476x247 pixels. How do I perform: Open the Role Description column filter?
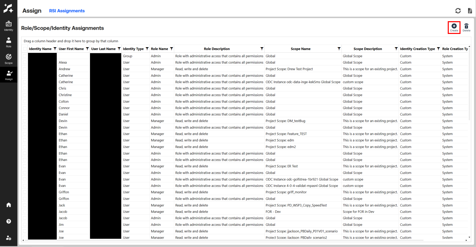point(262,49)
